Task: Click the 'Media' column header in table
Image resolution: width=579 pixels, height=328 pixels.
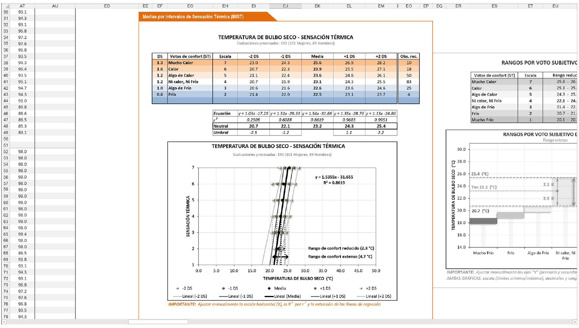Action: click(317, 56)
